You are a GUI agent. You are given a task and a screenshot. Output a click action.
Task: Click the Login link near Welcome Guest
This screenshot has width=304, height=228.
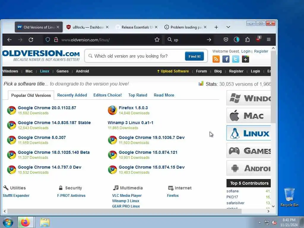point(246,51)
